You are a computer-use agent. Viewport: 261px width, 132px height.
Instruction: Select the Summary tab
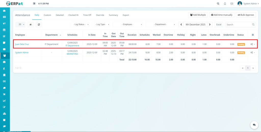pos(113,15)
